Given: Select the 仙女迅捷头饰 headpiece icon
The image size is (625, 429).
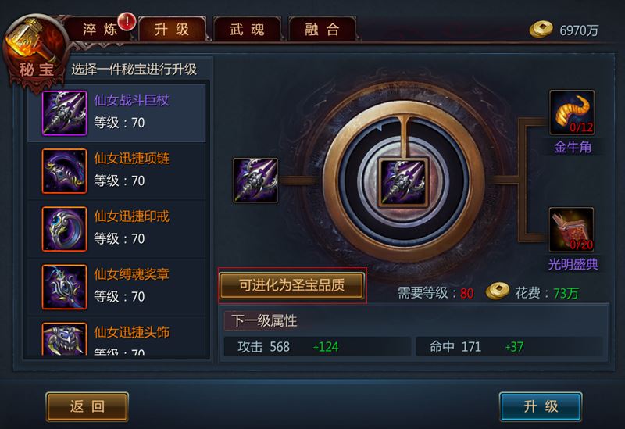Looking at the screenshot, I should [64, 339].
